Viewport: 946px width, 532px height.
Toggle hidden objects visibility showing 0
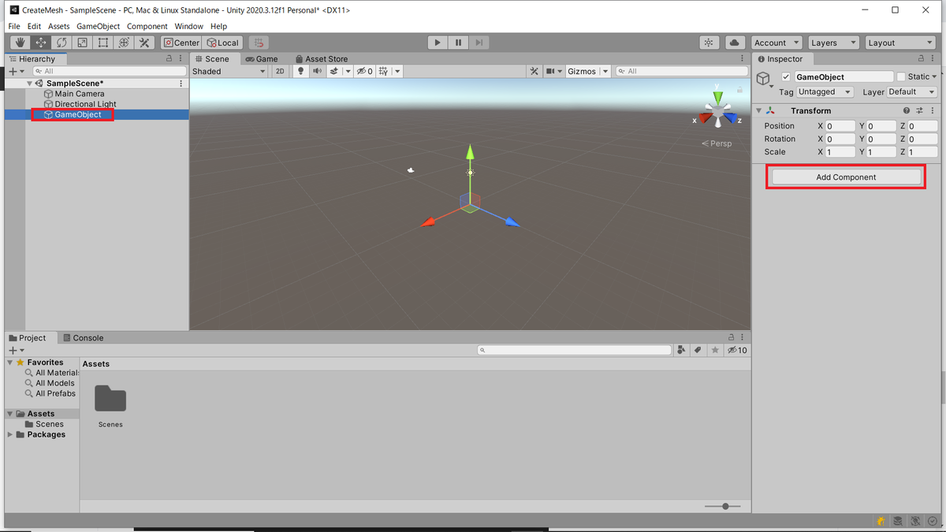pyautogui.click(x=364, y=71)
